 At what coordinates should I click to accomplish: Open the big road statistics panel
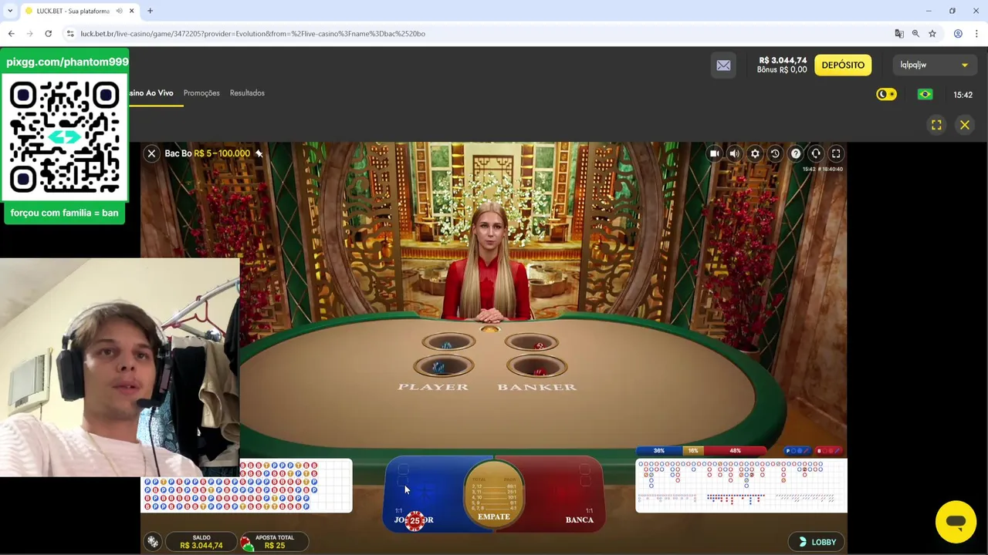point(741,486)
